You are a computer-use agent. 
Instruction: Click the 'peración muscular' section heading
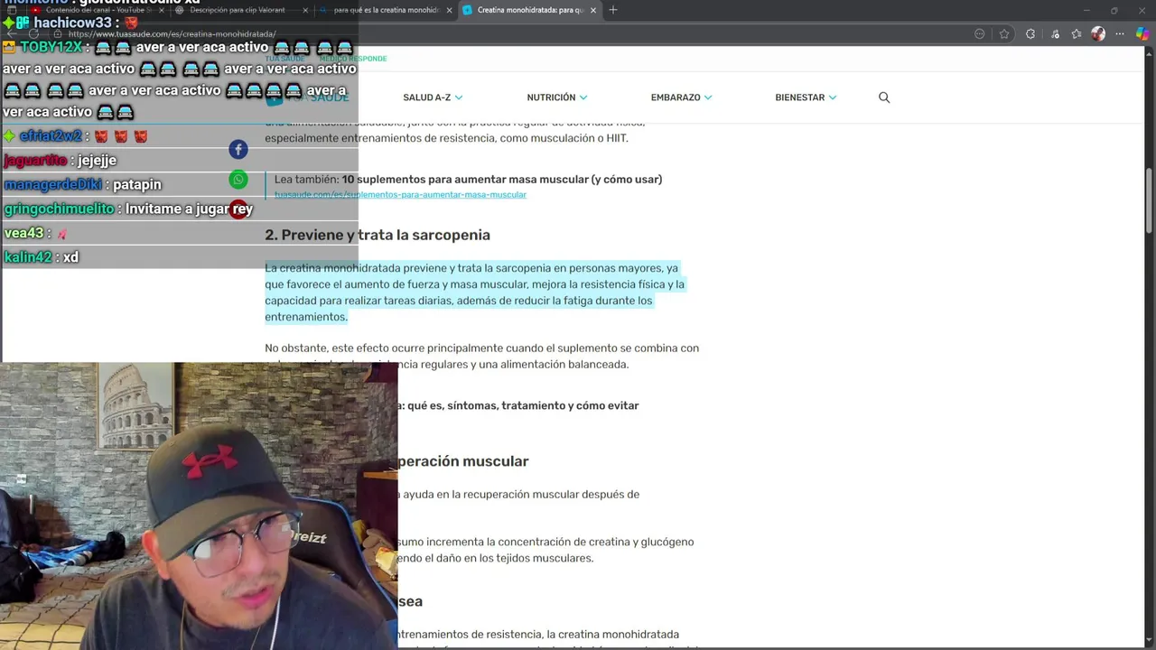tap(463, 461)
